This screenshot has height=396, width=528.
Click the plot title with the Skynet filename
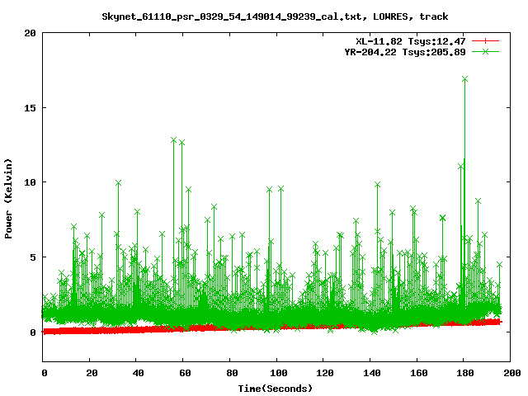click(276, 16)
